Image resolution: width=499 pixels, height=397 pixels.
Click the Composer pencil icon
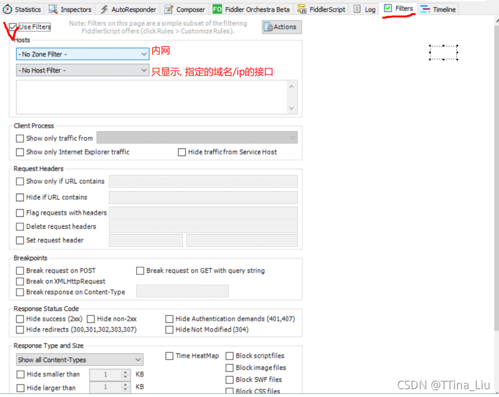point(169,10)
